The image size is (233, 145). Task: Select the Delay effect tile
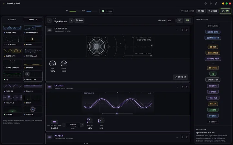(x=33, y=100)
